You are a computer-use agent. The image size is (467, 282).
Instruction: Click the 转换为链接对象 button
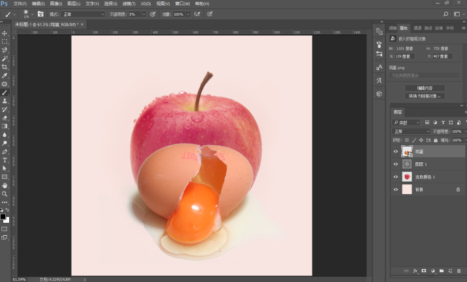click(x=425, y=96)
